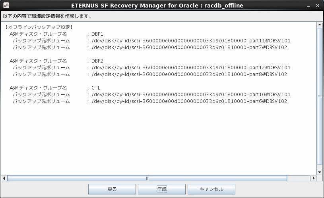Close the Recovery Manager window

click(x=318, y=6)
